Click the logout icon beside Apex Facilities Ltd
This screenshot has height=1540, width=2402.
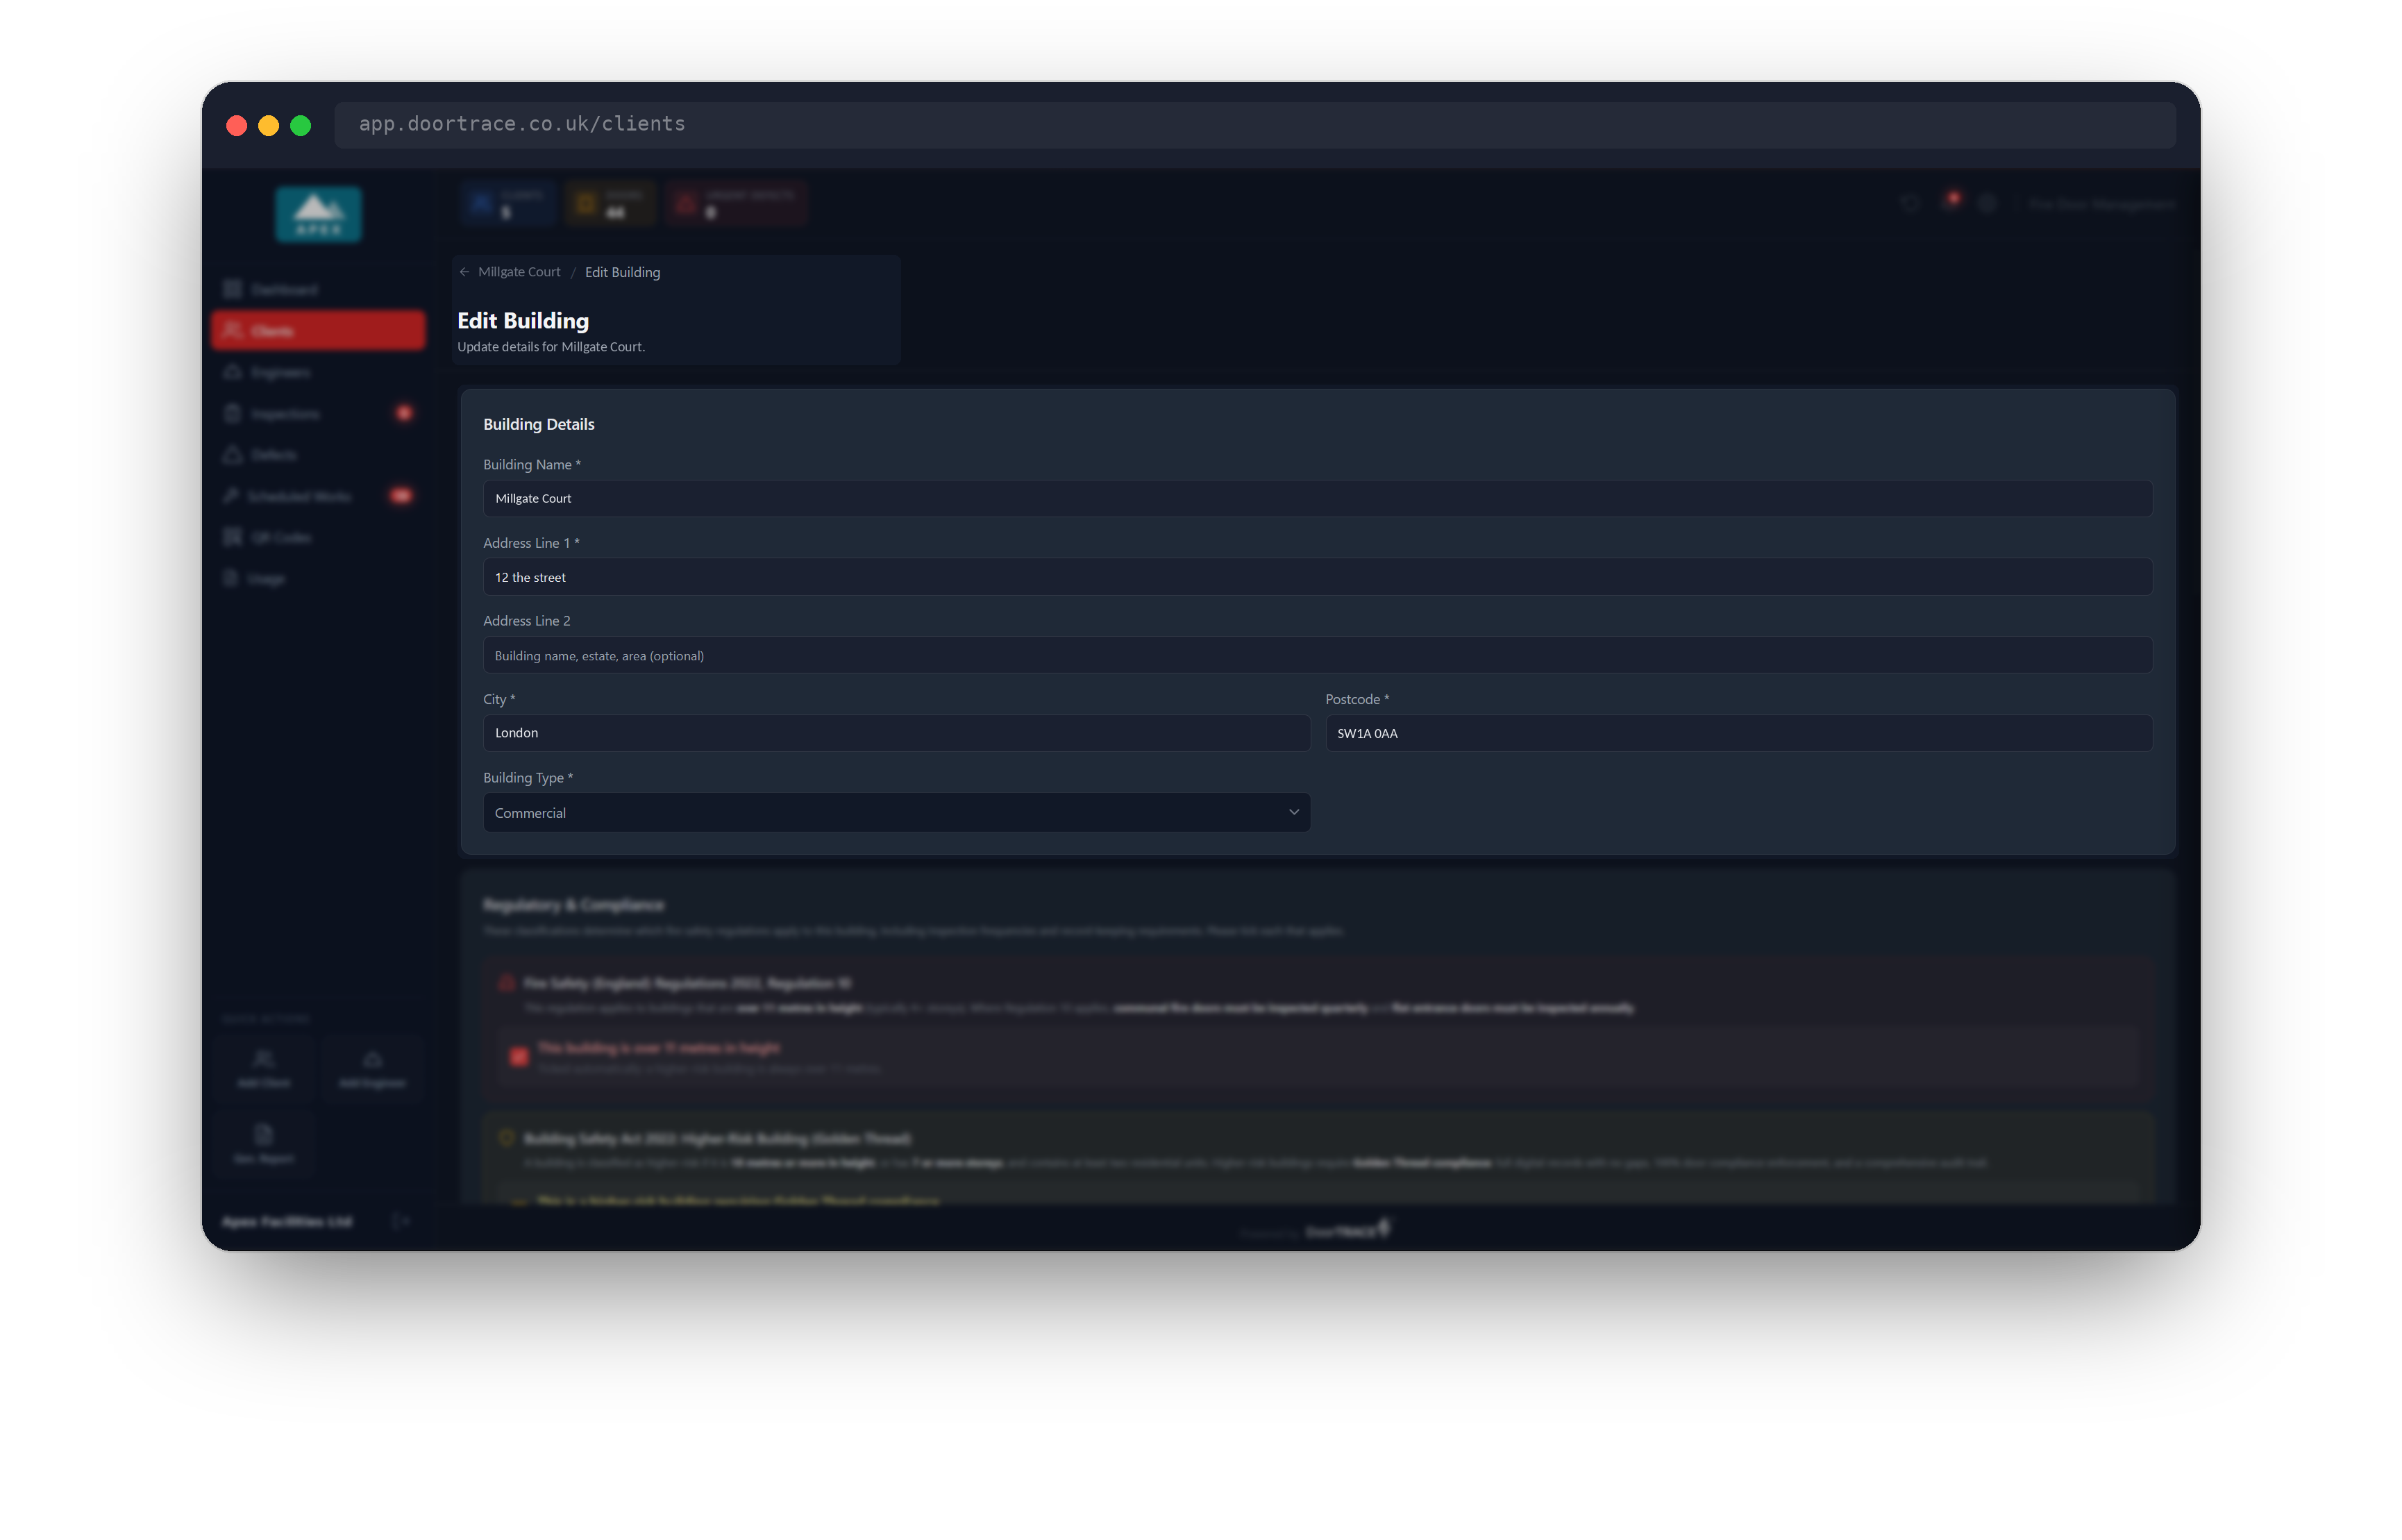(x=401, y=1221)
